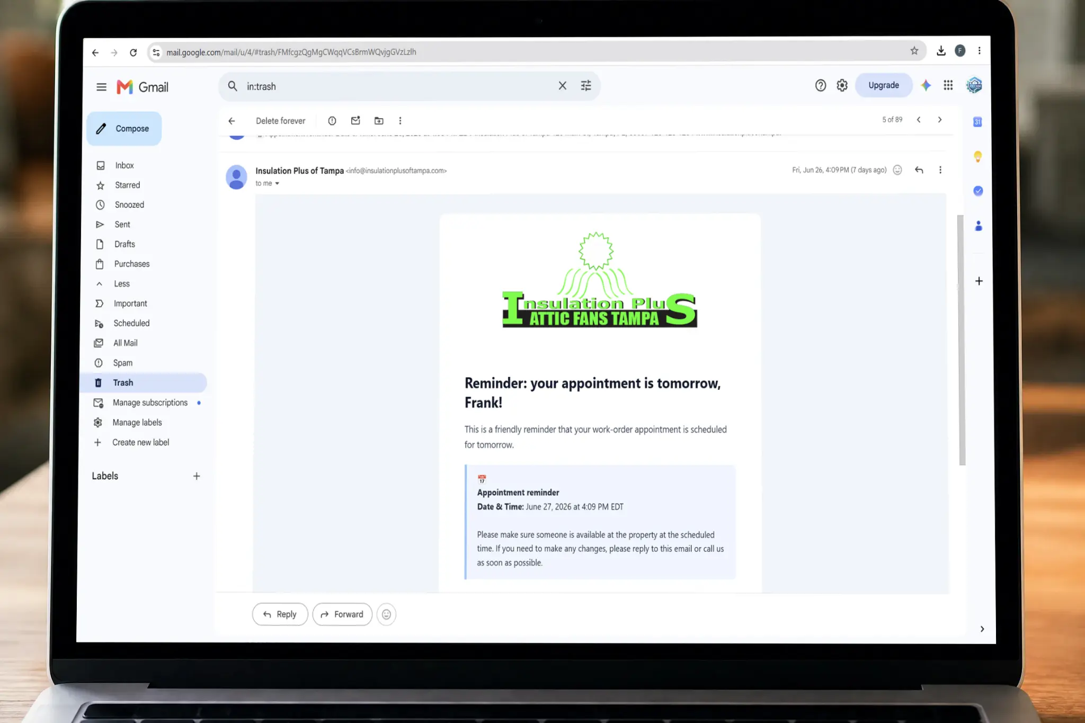Open Google Calendar side panel icon

[x=977, y=122]
